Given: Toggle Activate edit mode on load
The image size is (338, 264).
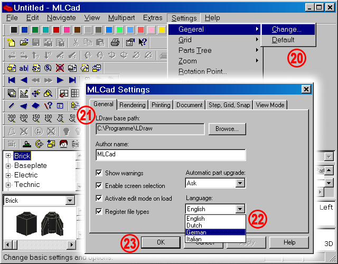Looking at the screenshot, I should [99, 199].
